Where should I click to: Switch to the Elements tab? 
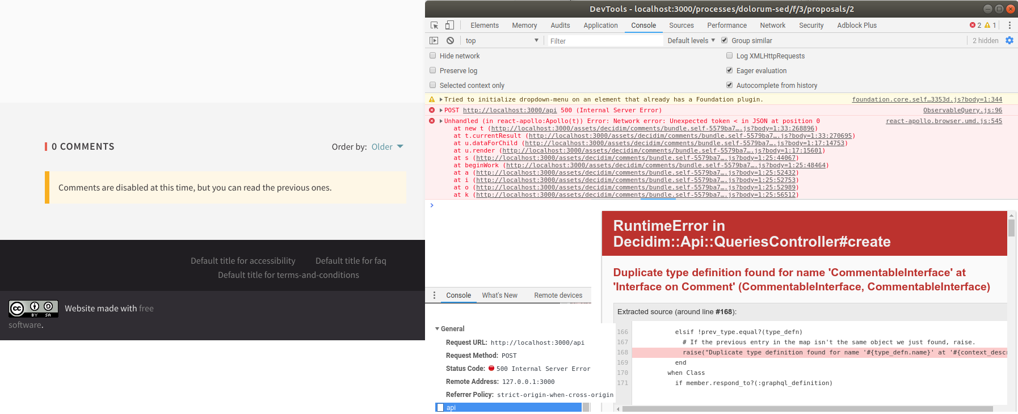(x=485, y=26)
